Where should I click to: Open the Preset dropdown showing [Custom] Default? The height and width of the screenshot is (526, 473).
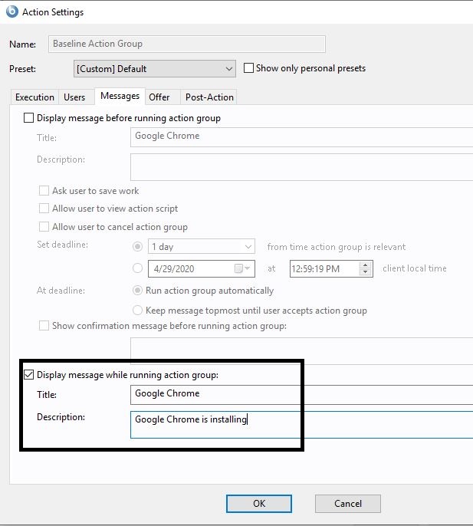coord(155,69)
